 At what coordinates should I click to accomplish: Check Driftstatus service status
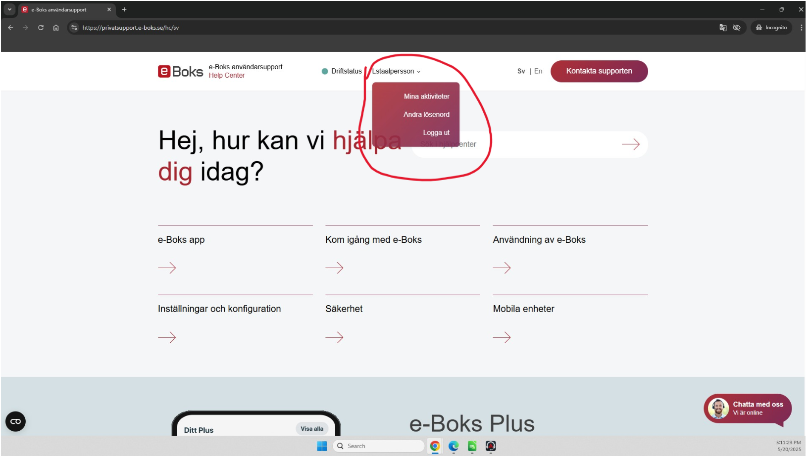(342, 71)
